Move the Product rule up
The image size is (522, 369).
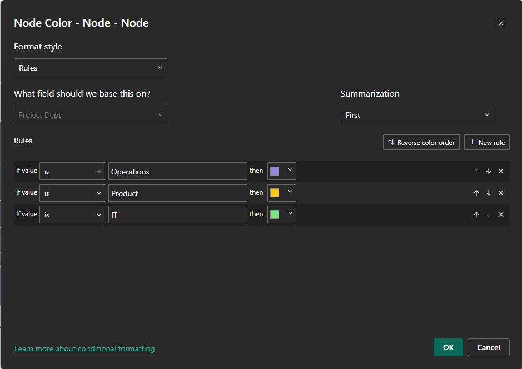pos(476,193)
